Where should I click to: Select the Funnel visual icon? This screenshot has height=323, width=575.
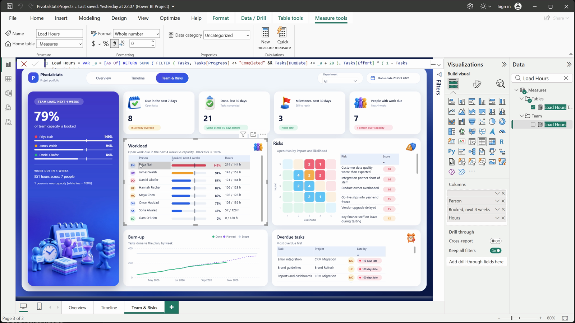[472, 122]
